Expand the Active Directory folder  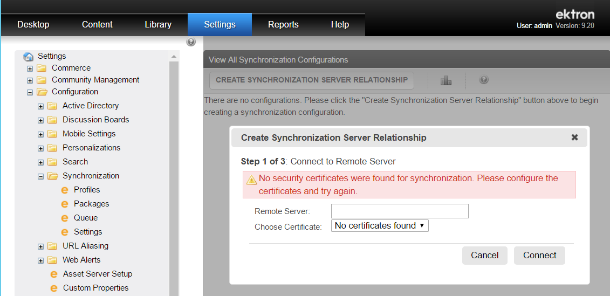click(40, 107)
